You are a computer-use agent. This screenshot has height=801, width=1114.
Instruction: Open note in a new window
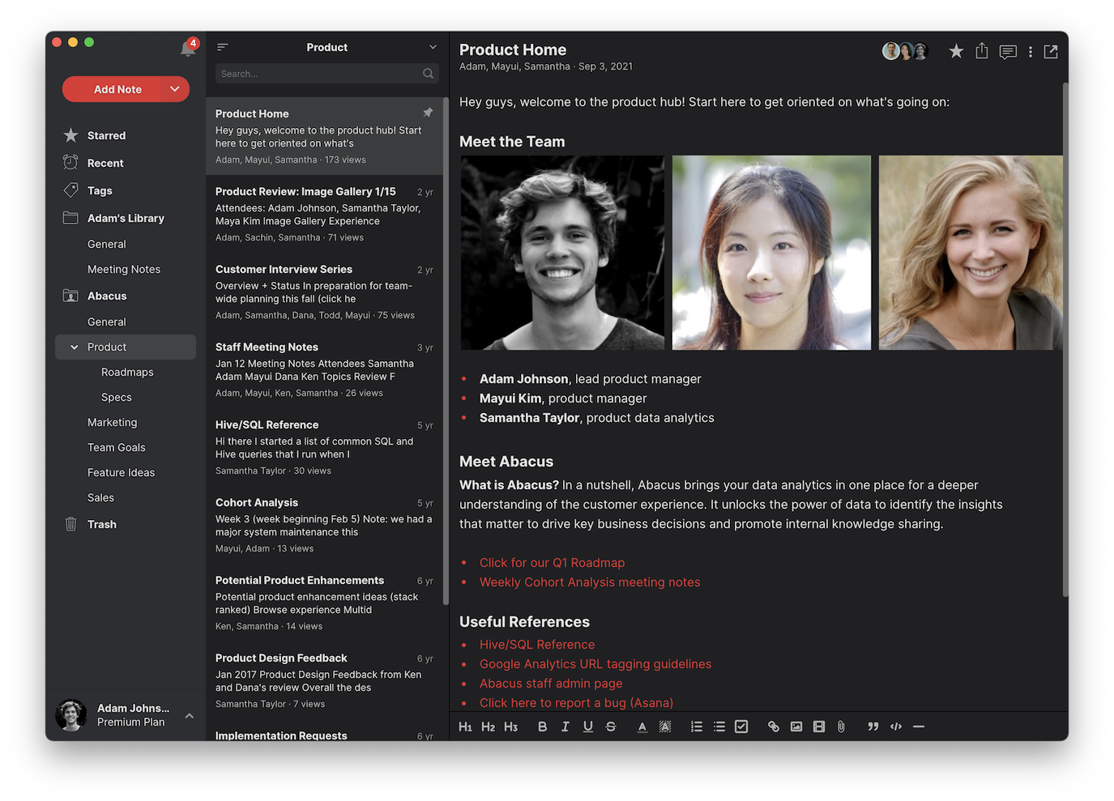(1051, 52)
